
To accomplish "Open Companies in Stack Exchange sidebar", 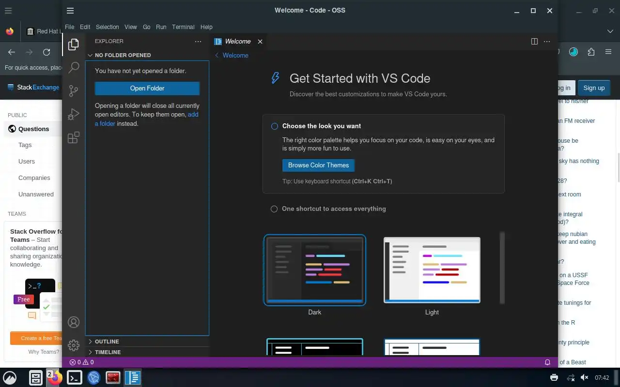I will (x=34, y=178).
